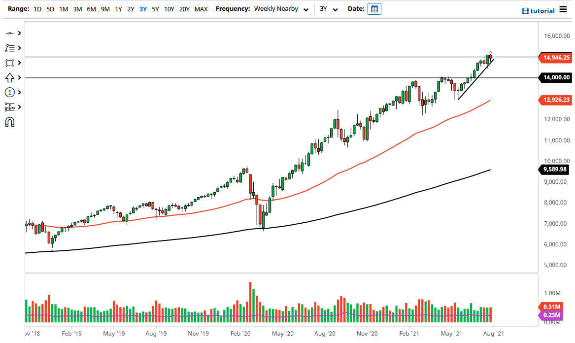
Task: Enable the magnet snapping tool
Action: [x=10, y=122]
